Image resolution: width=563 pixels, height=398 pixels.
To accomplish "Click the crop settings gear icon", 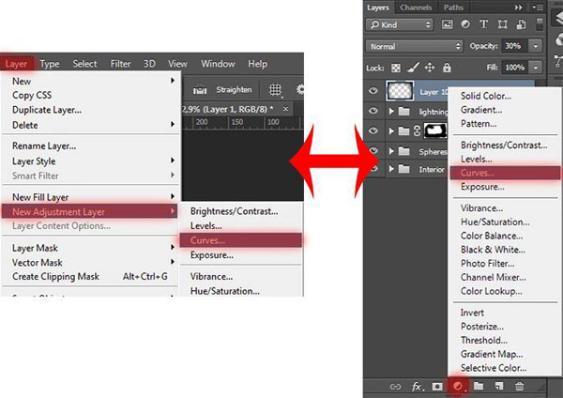I will [299, 89].
